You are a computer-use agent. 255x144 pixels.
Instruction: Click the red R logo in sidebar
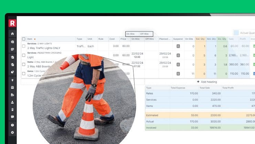[12, 23]
